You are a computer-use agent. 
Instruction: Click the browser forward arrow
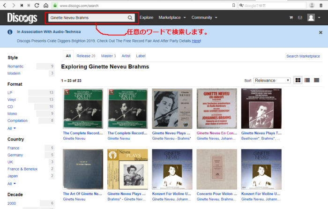tap(14, 6)
